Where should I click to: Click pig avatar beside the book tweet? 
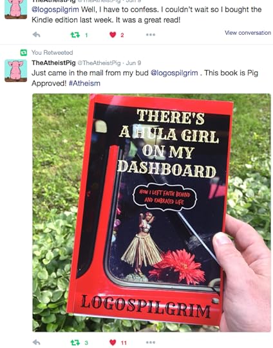[15, 71]
